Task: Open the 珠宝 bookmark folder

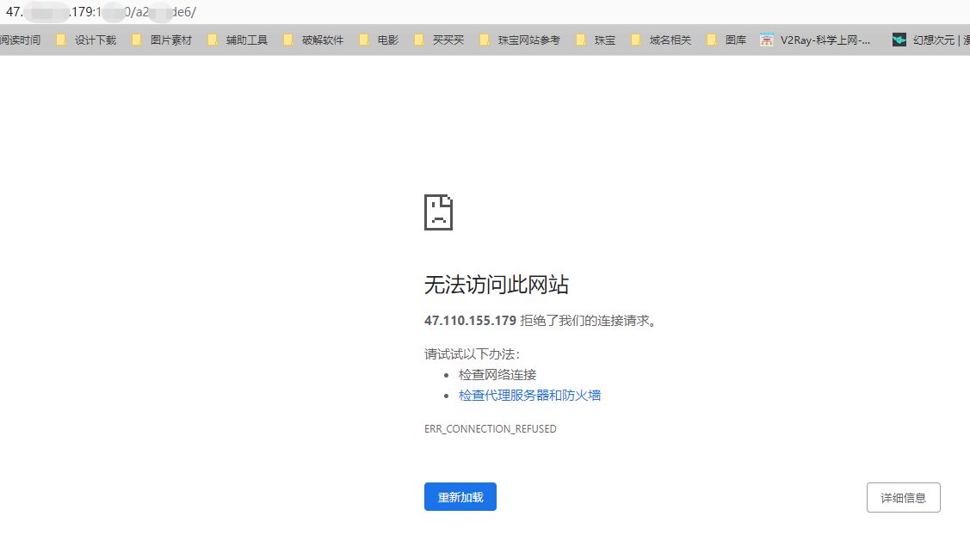Action: tap(595, 40)
